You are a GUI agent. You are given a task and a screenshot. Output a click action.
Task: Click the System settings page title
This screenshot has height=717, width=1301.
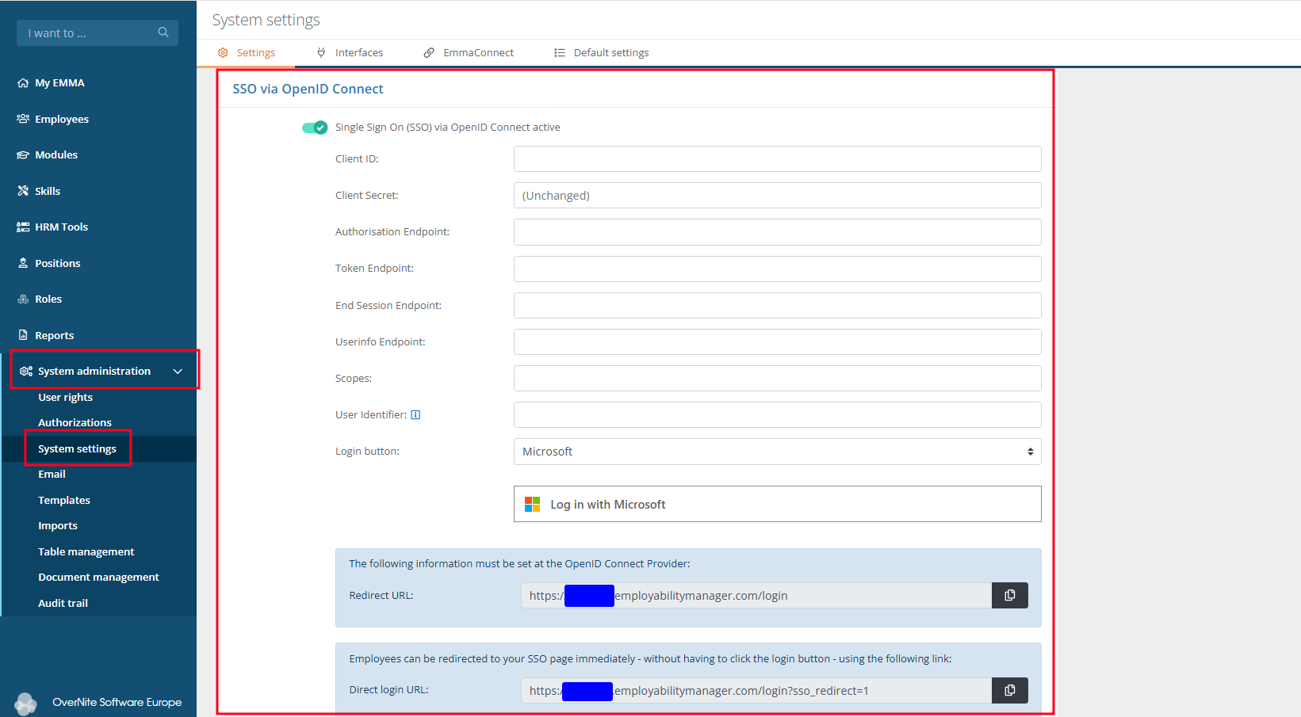coord(266,20)
